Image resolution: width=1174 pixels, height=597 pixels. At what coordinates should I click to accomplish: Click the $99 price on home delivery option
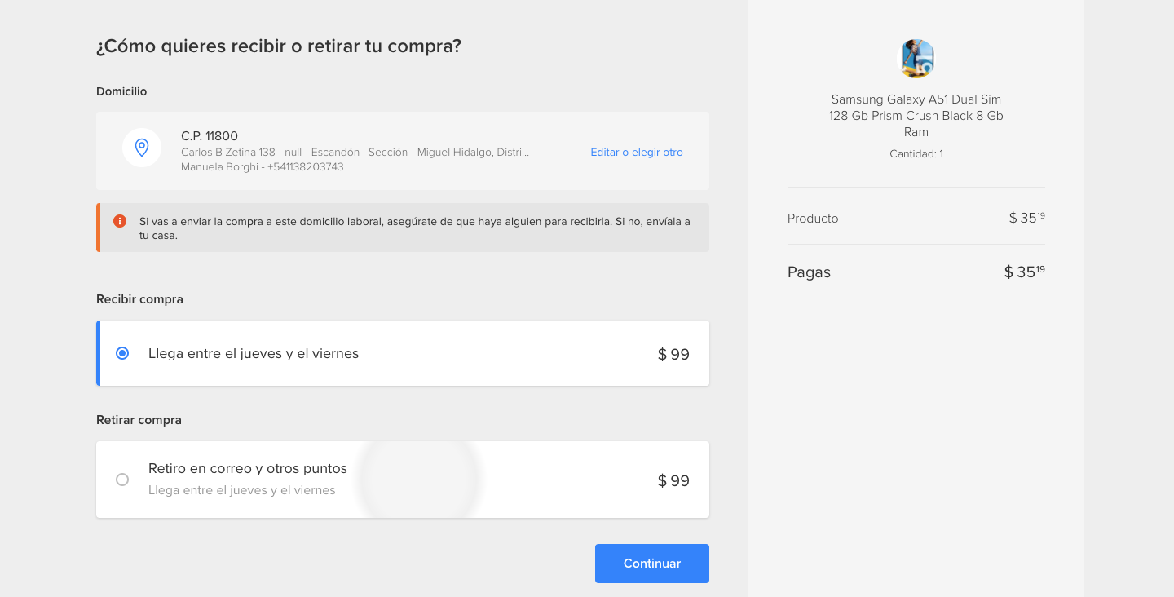coord(673,355)
